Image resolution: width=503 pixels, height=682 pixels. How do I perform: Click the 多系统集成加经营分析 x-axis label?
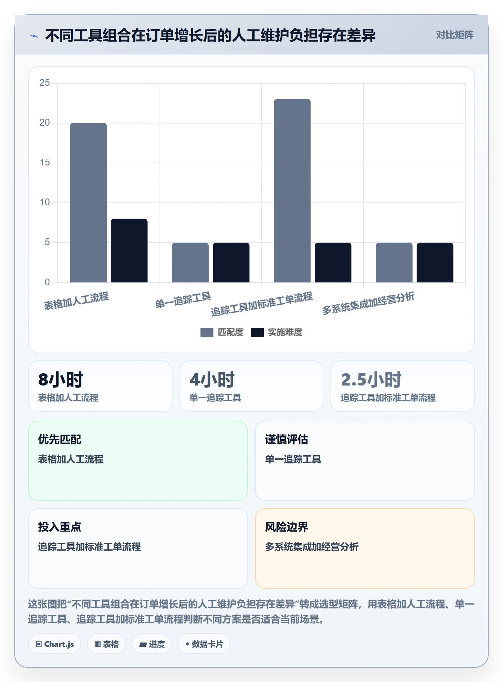tap(368, 303)
